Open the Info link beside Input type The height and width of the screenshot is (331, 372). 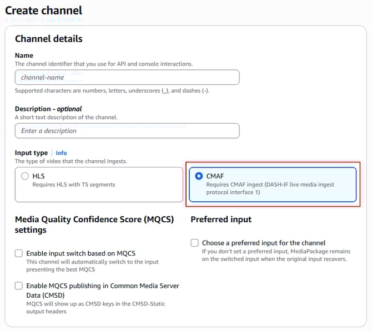click(x=61, y=153)
